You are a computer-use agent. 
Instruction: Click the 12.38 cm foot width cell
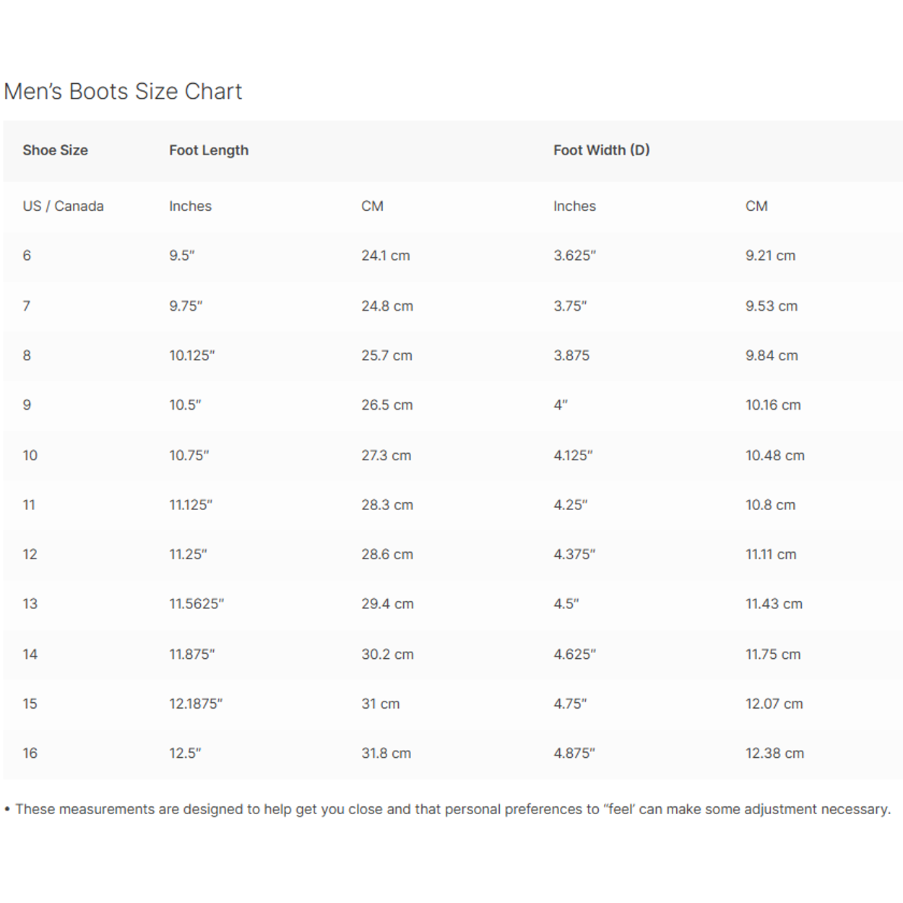pos(774,753)
